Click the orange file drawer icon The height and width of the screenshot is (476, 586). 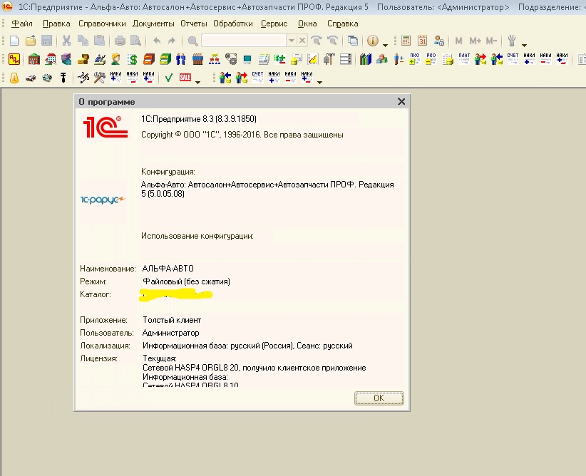(148, 59)
